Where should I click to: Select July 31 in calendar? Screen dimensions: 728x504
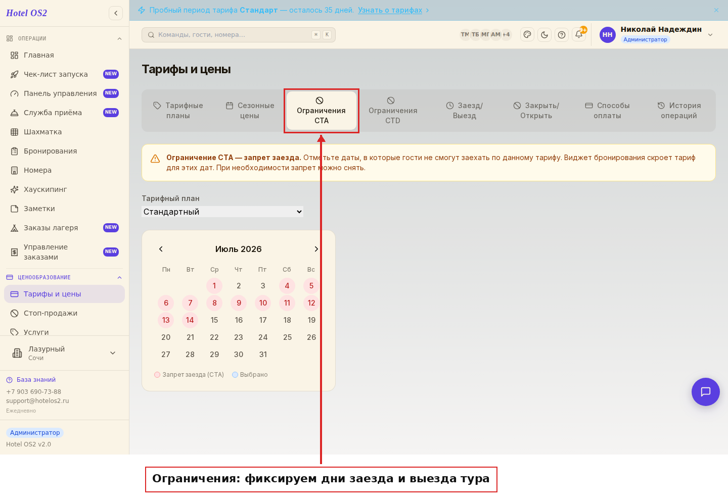[x=263, y=355]
